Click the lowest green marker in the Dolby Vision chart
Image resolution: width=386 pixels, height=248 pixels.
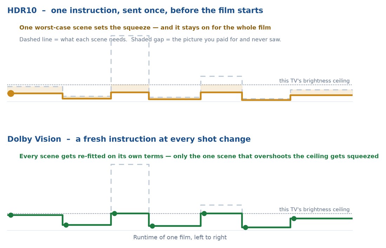[x=245, y=228]
